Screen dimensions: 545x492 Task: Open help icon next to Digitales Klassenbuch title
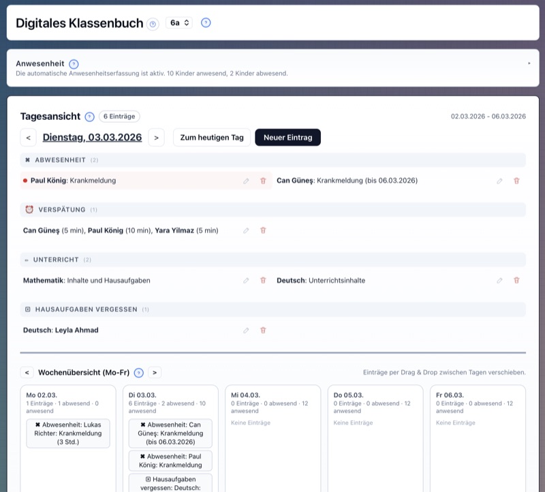[x=153, y=24]
